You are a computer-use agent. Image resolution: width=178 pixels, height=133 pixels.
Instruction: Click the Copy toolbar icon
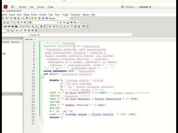[x=15, y=18]
